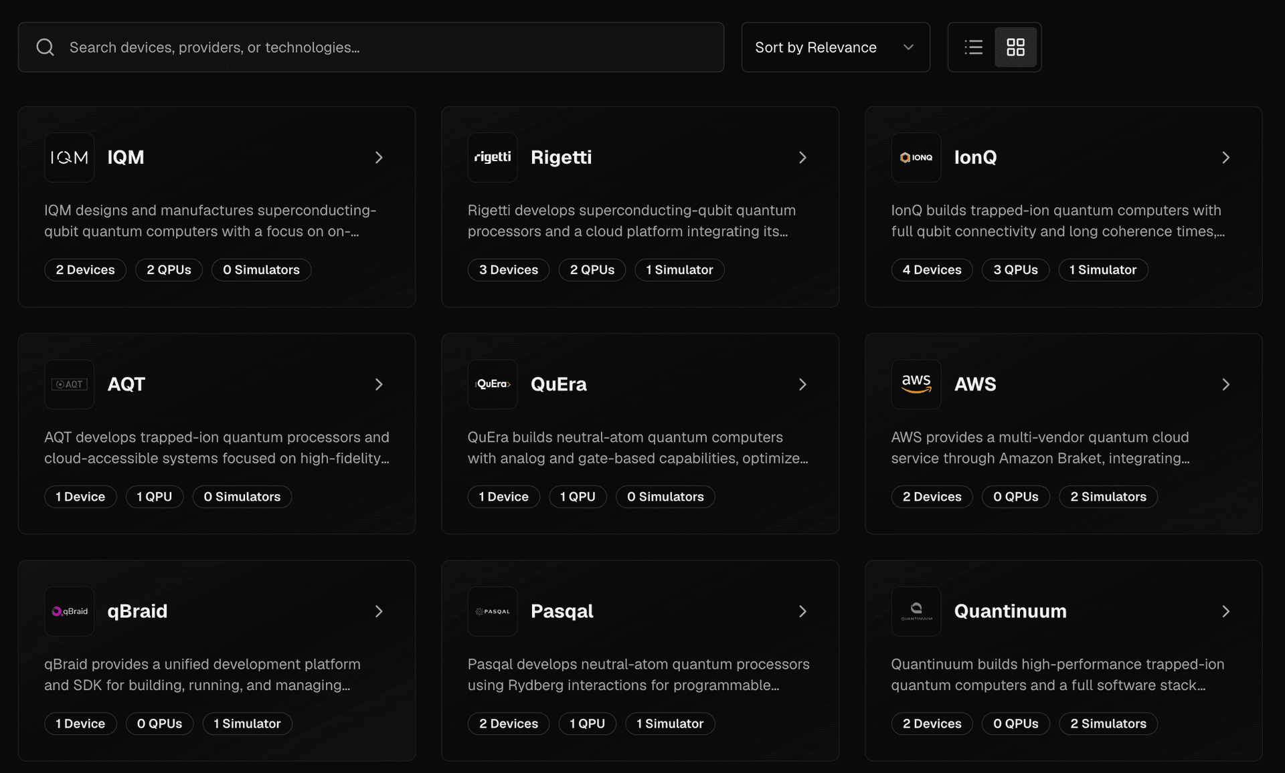Switch to grid view layout
Image resolution: width=1285 pixels, height=773 pixels.
pyautogui.click(x=1015, y=47)
